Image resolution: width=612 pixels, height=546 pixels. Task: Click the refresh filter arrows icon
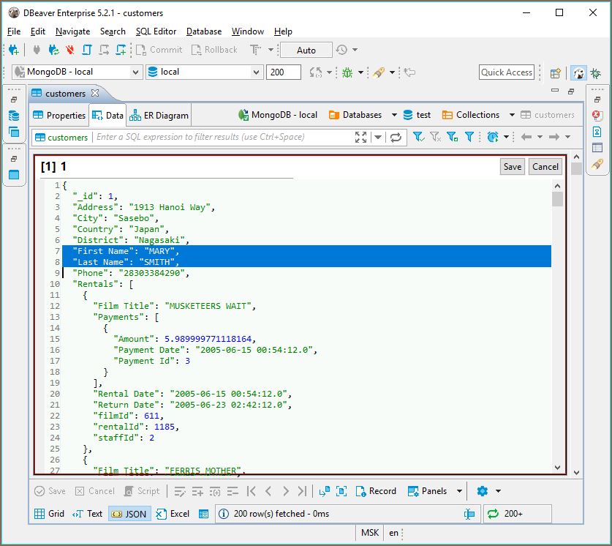[x=396, y=137]
